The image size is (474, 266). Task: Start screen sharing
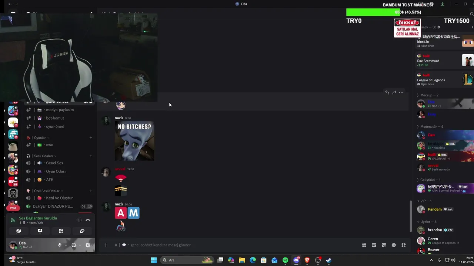tap(40, 231)
